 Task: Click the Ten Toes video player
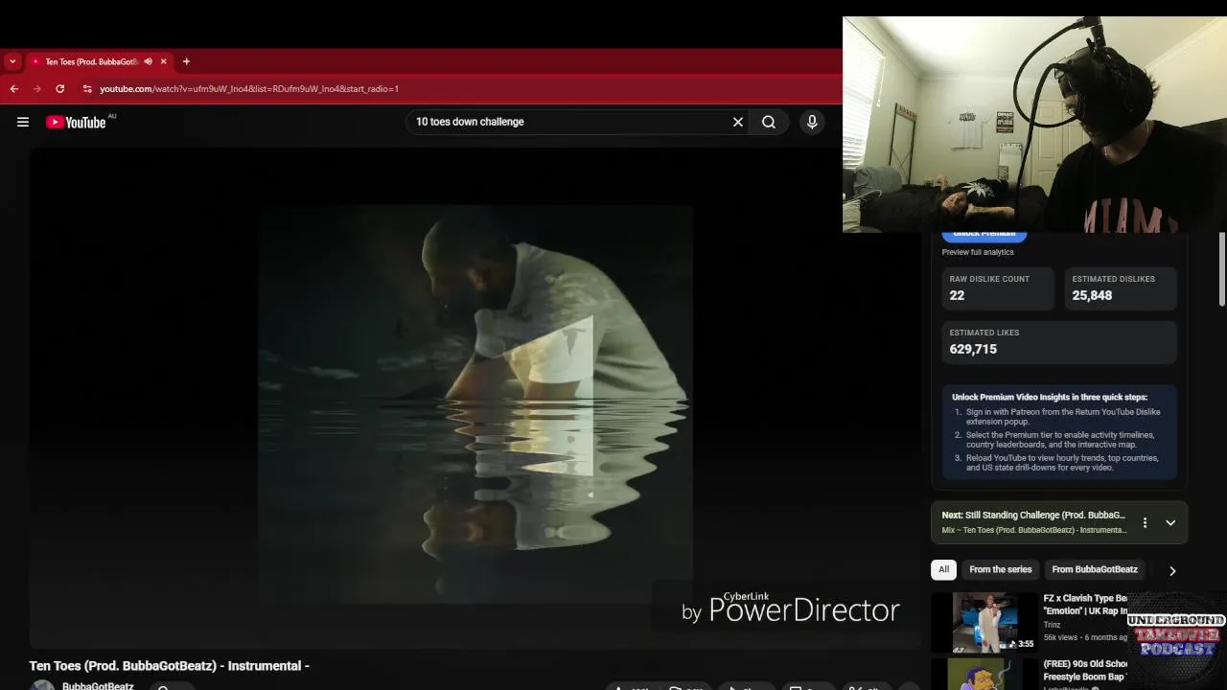(475, 398)
